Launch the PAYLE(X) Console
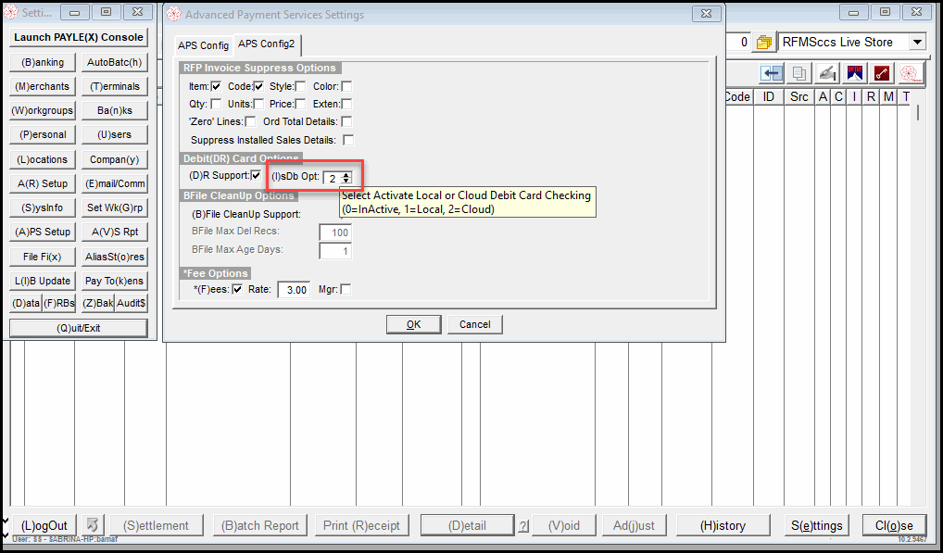 point(79,37)
